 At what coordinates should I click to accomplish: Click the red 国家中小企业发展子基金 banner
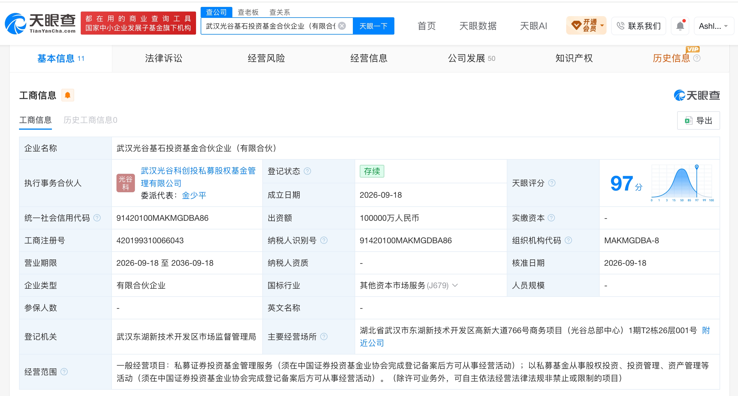[138, 23]
